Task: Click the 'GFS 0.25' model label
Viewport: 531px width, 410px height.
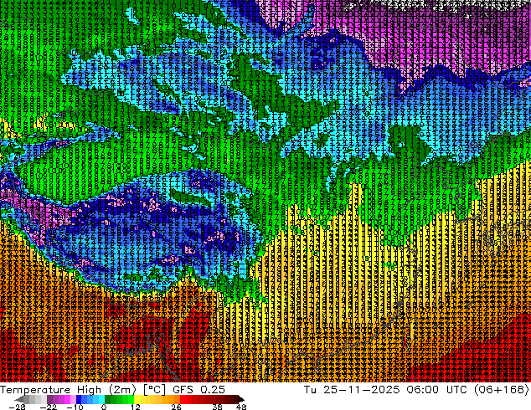Action: [x=198, y=390]
